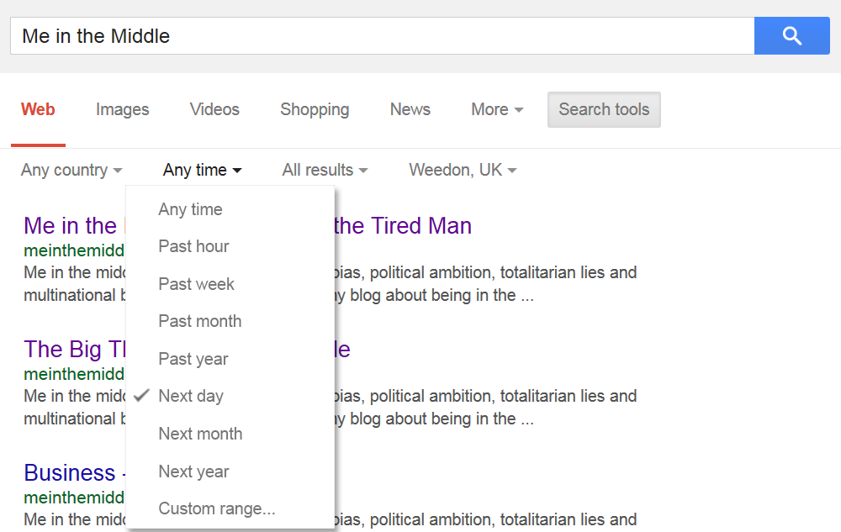Viewport: 841px width, 532px height.
Task: Switch to the Images tab
Action: point(122,109)
